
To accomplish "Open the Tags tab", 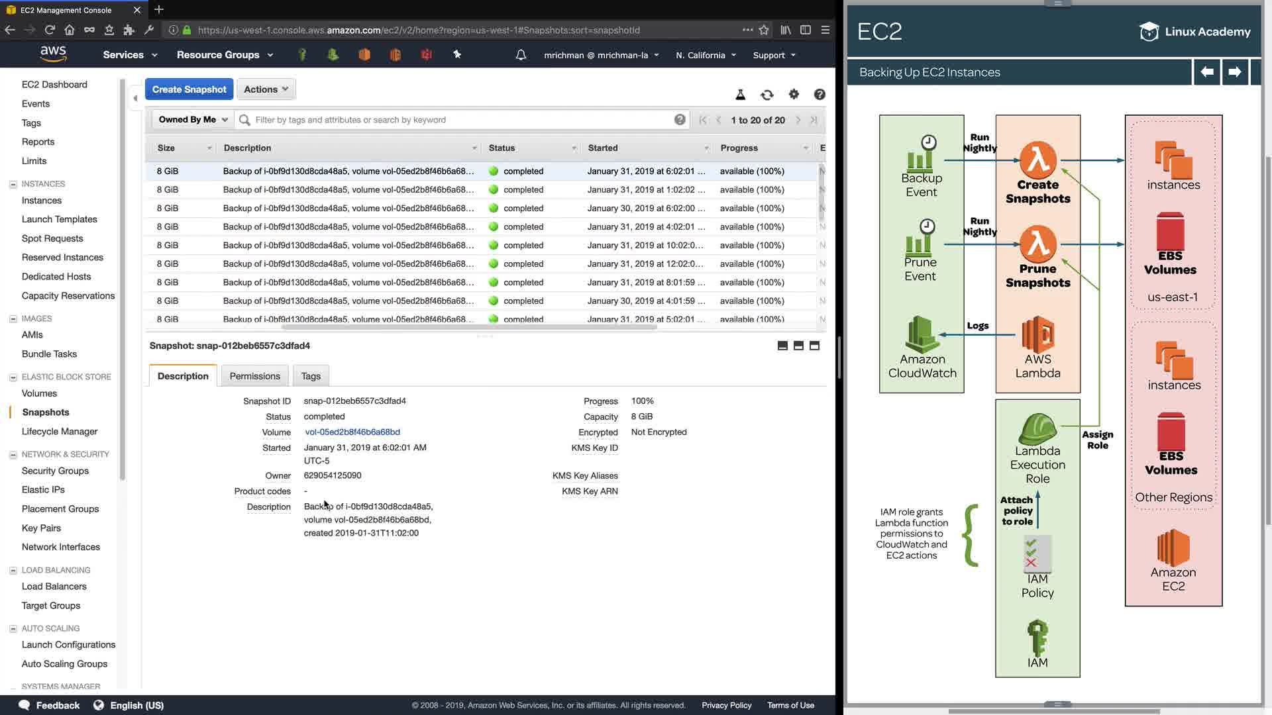I will tap(311, 376).
